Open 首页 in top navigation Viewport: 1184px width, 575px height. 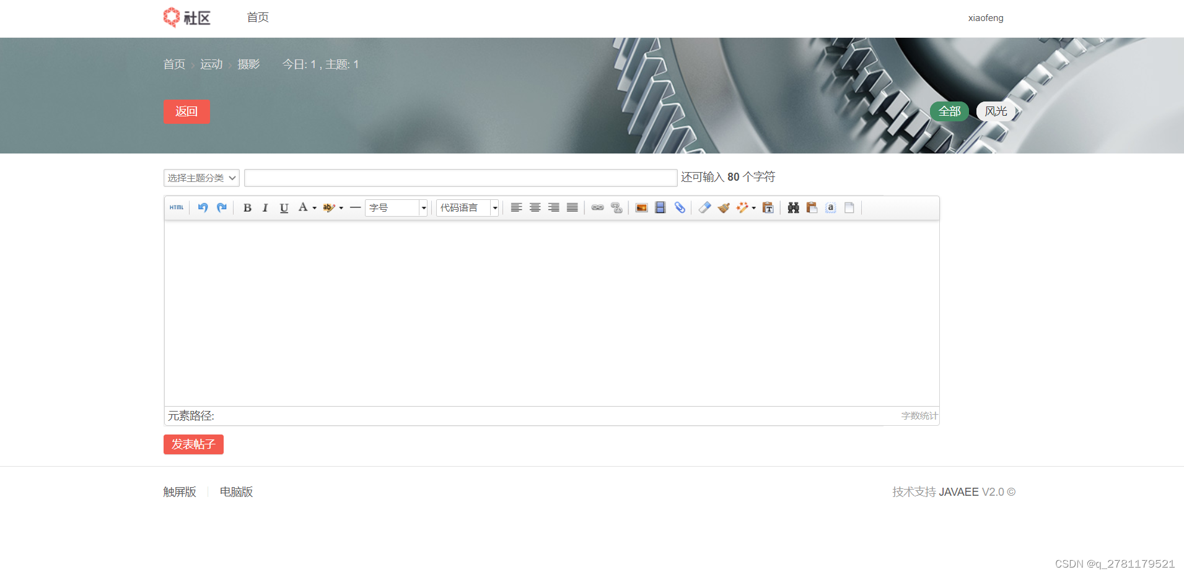pyautogui.click(x=258, y=17)
